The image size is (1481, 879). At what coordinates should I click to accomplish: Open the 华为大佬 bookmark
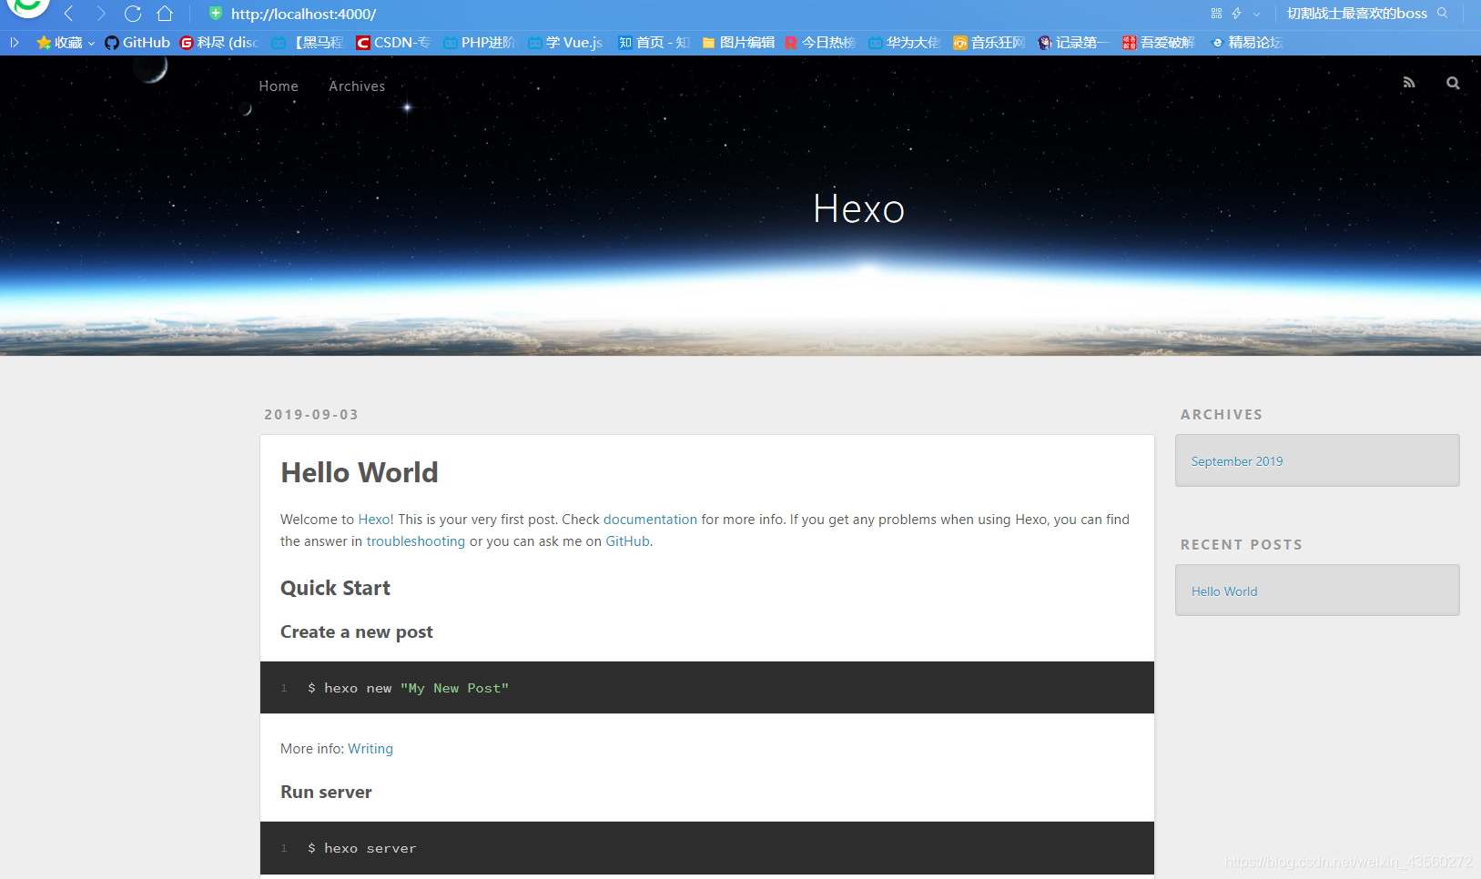point(904,42)
